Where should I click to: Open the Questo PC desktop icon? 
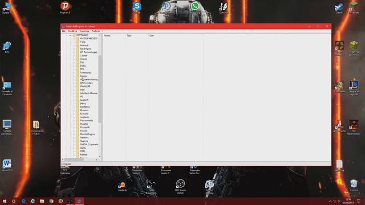point(7,7)
